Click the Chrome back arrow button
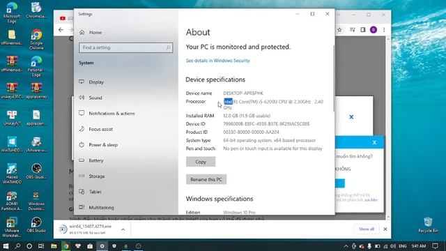 click(61, 29)
